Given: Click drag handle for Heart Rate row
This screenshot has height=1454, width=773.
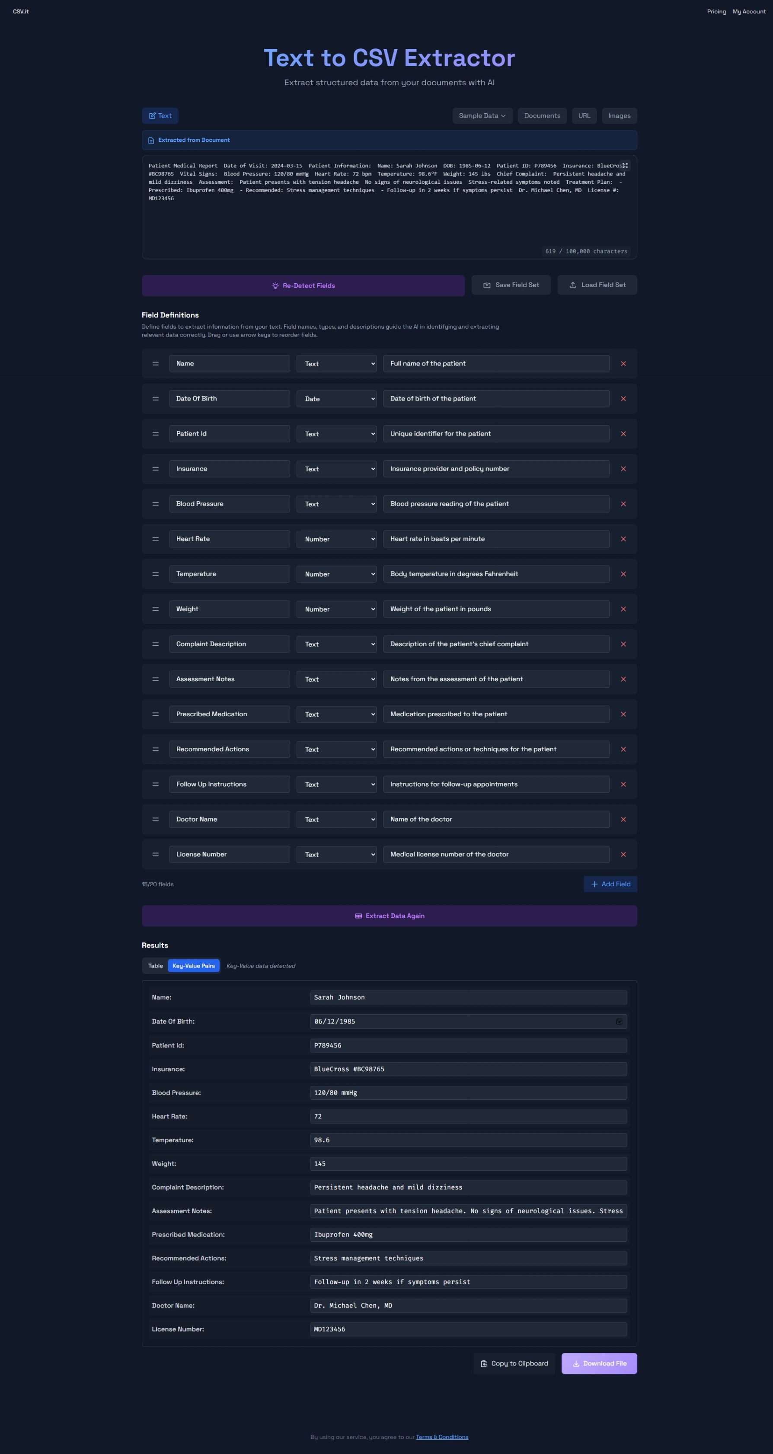Looking at the screenshot, I should 155,538.
